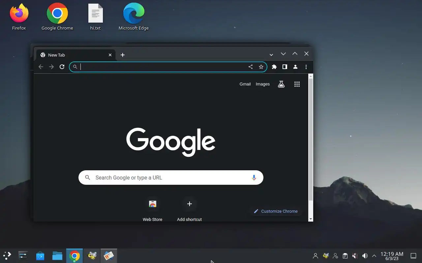Bookmark this tab with the star icon
Viewport: 422px width, 263px height.
coord(261,67)
